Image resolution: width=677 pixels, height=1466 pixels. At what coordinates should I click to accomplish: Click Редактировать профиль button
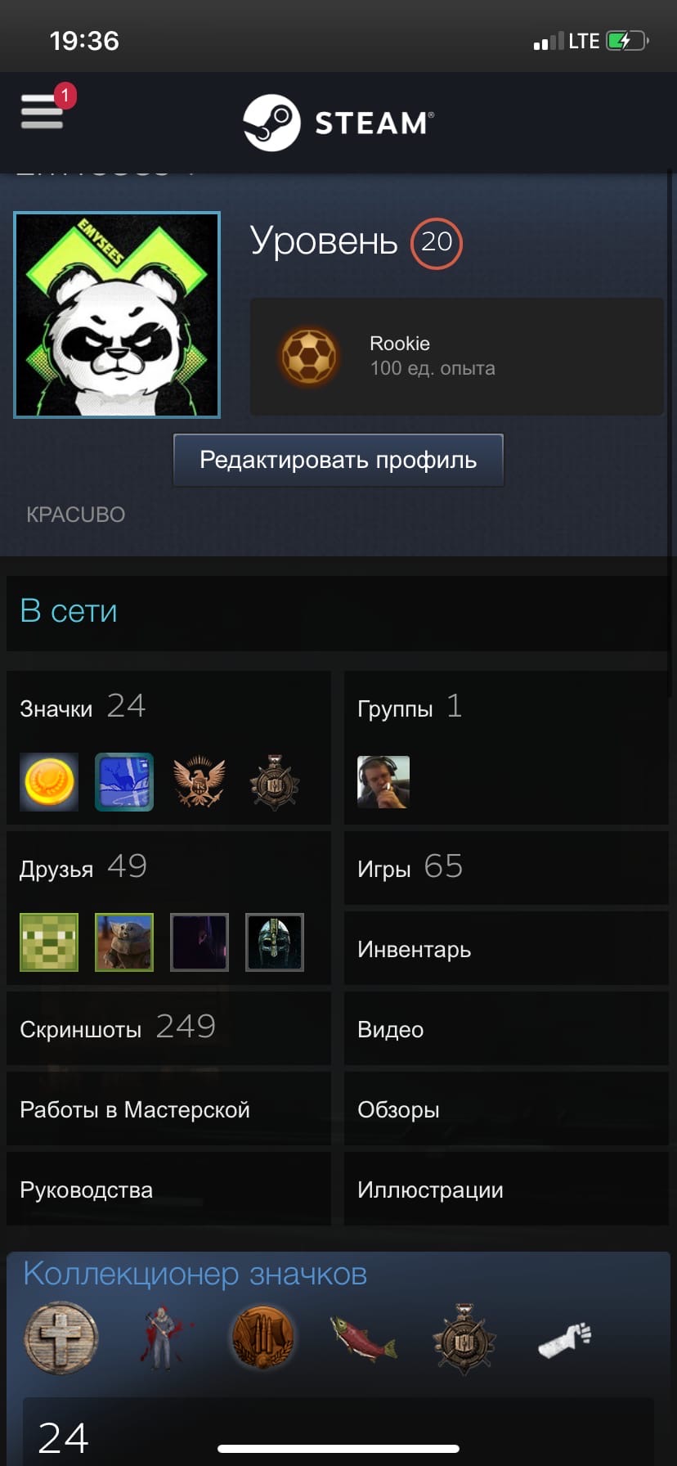338,460
